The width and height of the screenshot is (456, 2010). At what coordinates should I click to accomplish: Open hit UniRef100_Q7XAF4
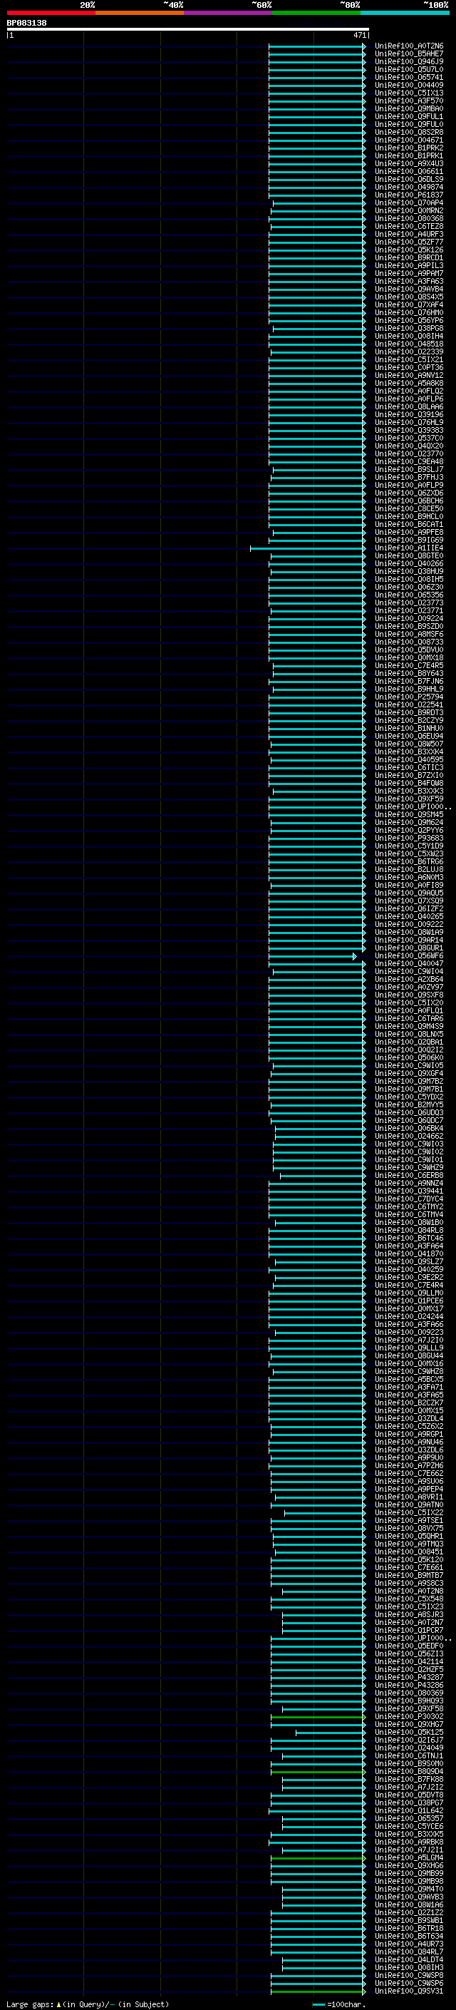tap(408, 305)
